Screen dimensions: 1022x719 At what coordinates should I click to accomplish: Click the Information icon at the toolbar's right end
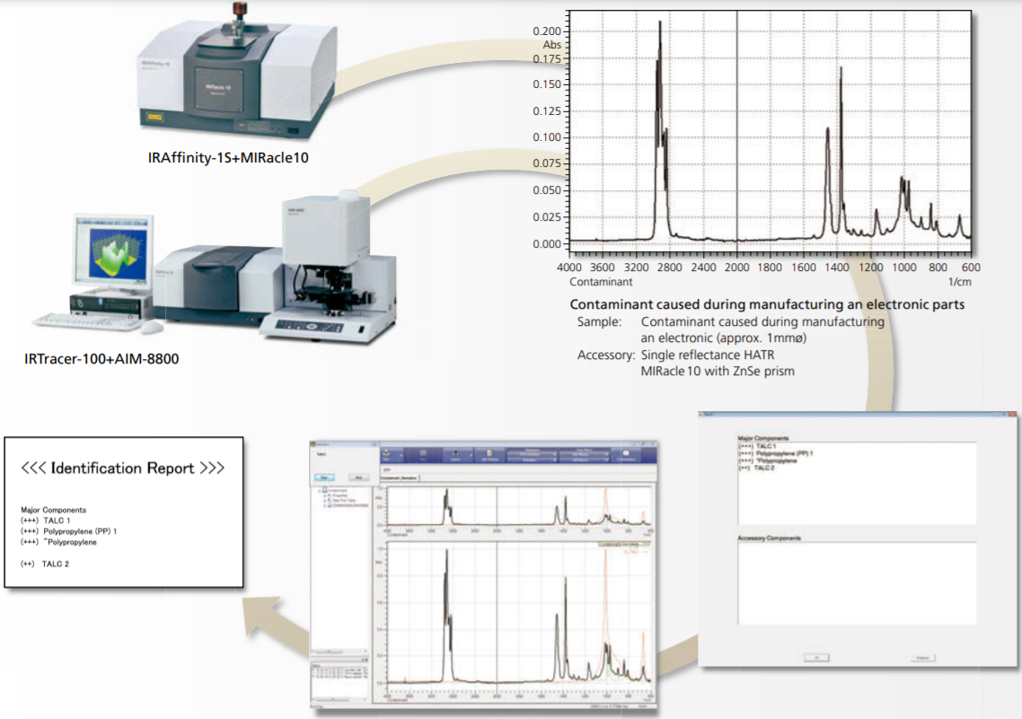coord(626,455)
